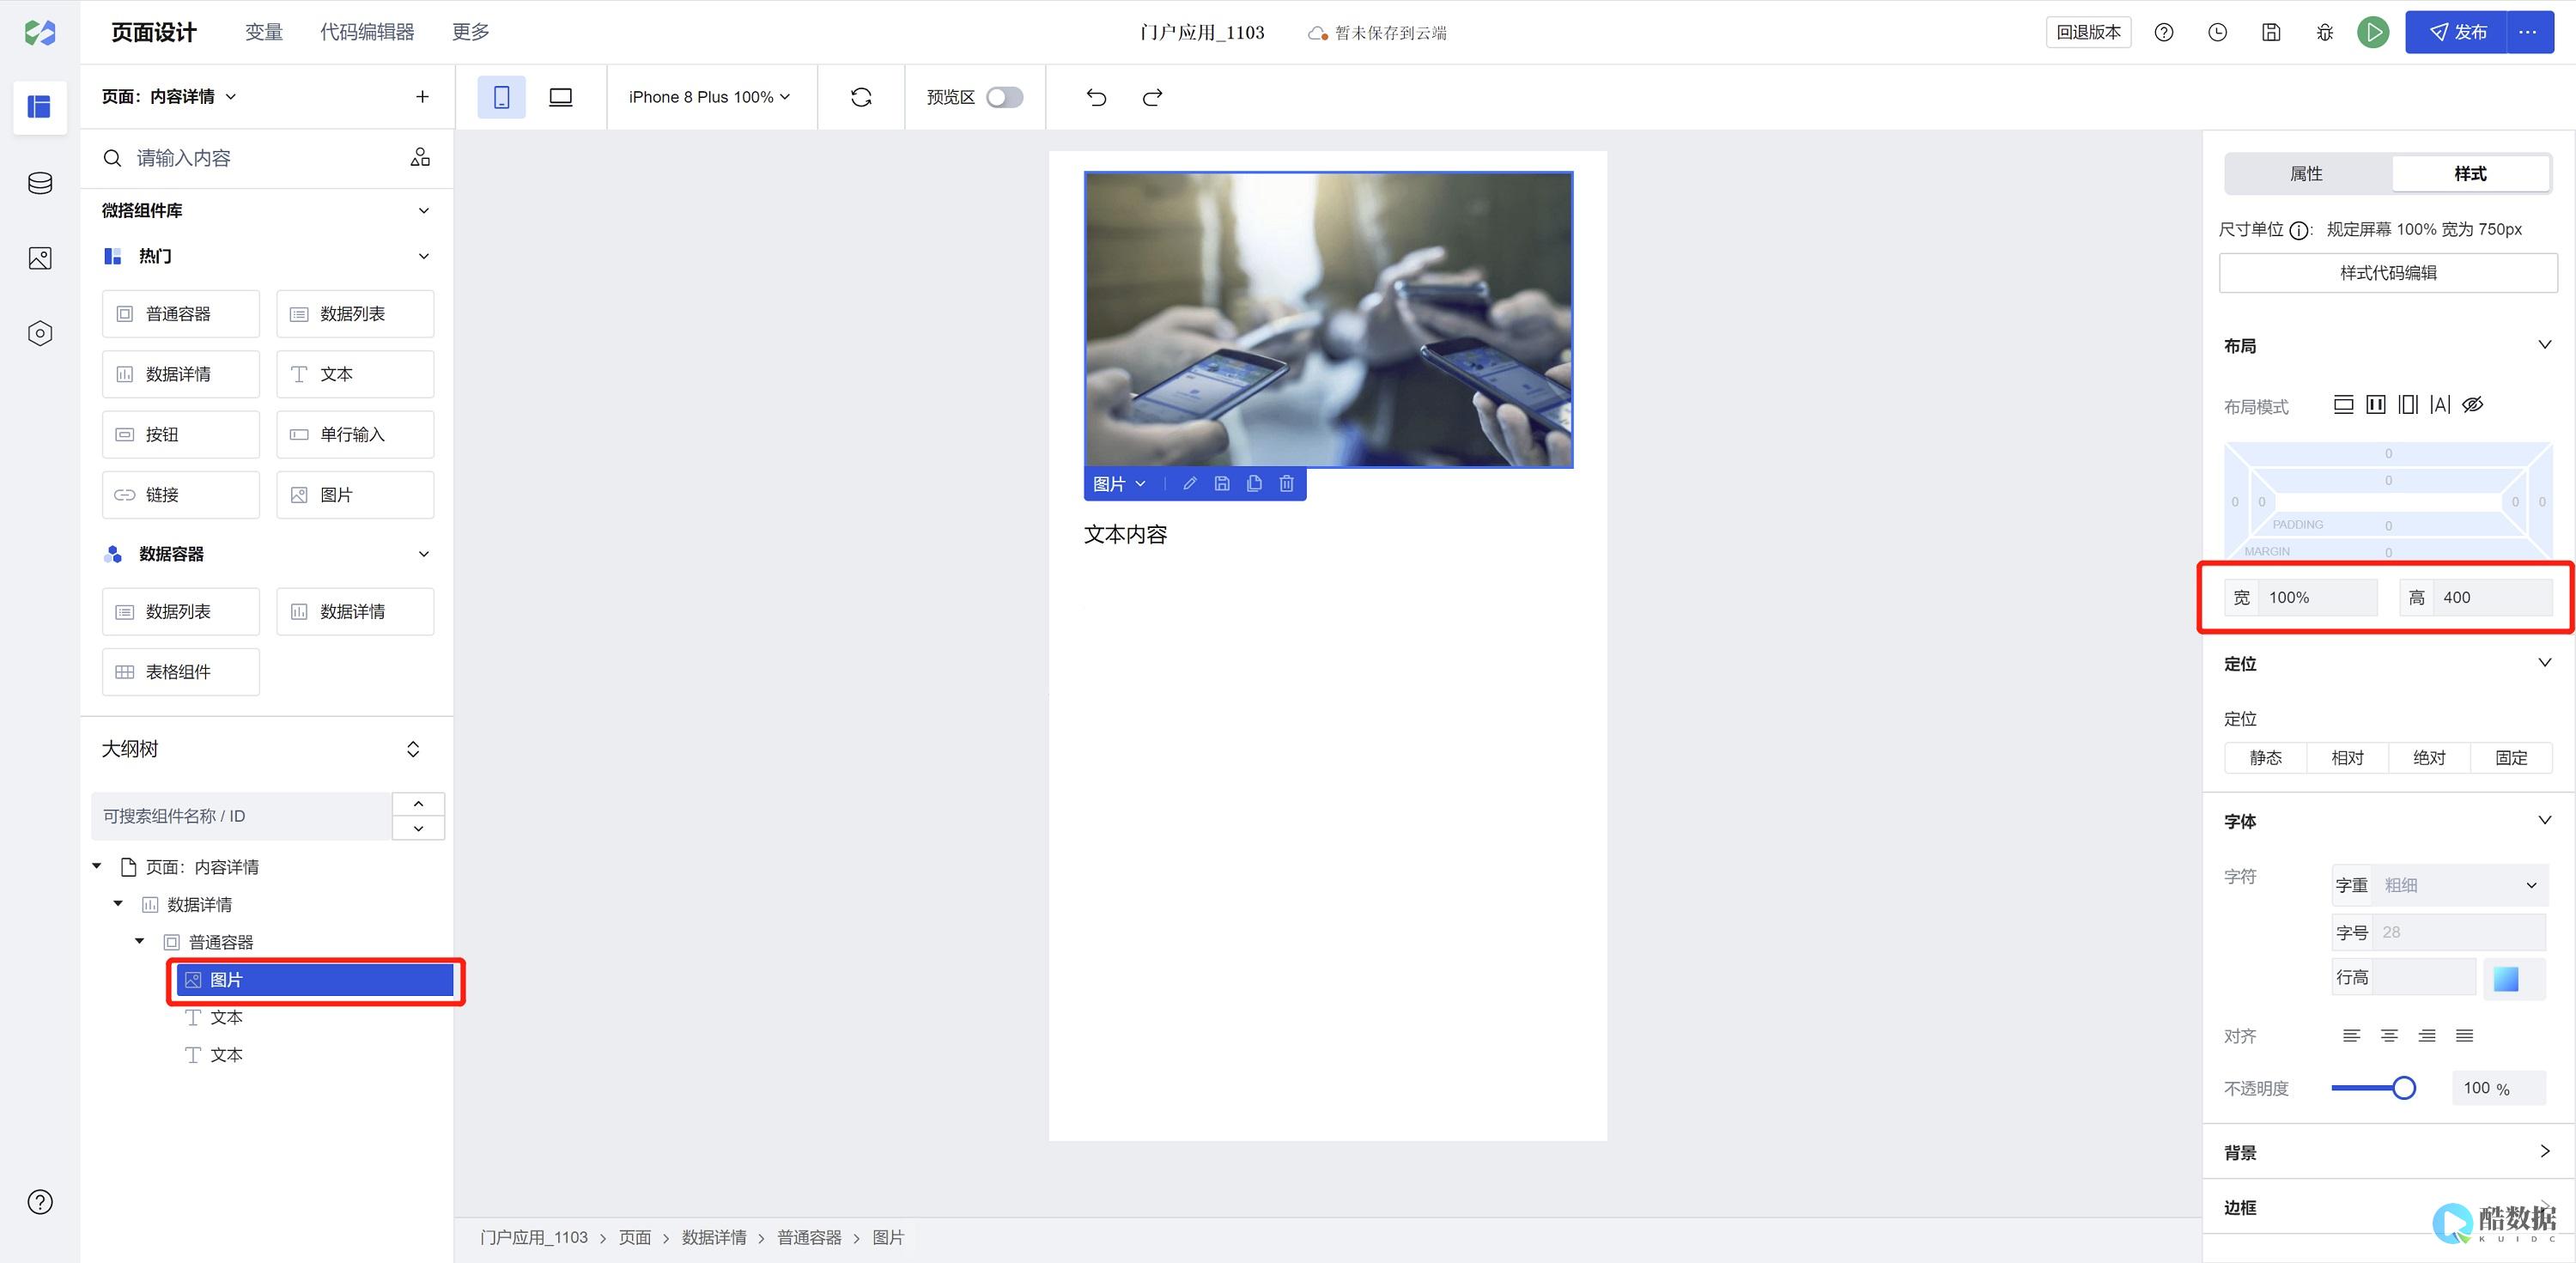Image resolution: width=2576 pixels, height=1263 pixels.
Task: Click the component market icon beside search
Action: [420, 157]
